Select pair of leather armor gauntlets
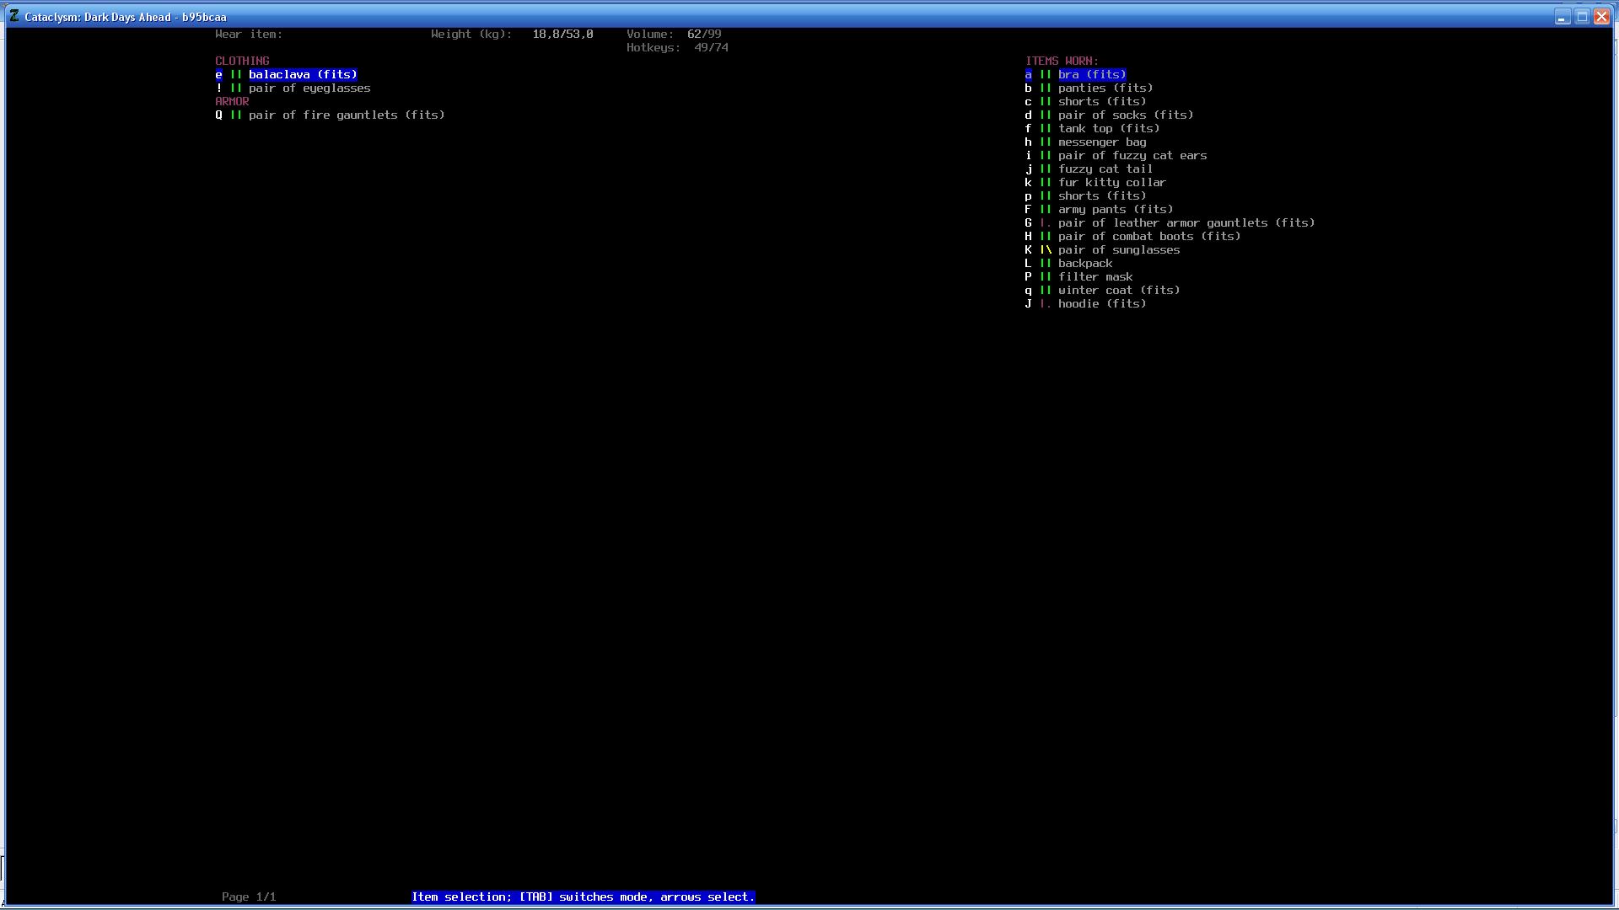Image resolution: width=1619 pixels, height=910 pixels. click(x=1186, y=222)
